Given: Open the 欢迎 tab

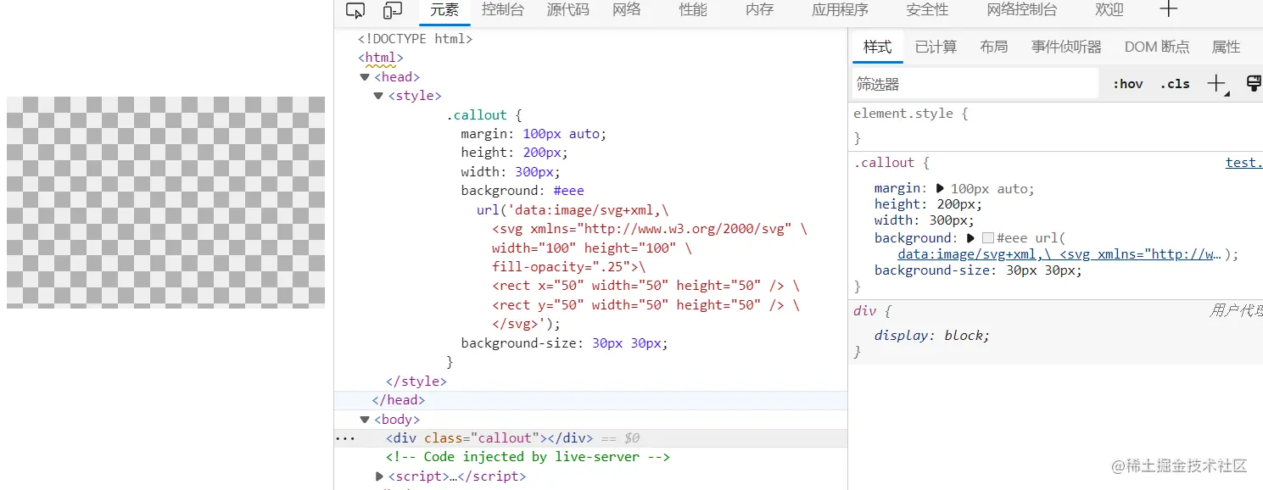Looking at the screenshot, I should coord(1109,10).
